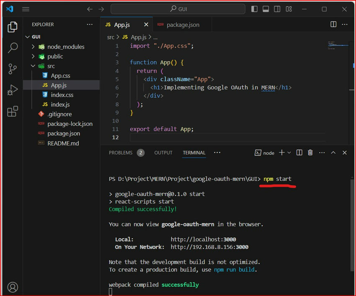Open the new terminal profile dropdown arrow
356x296 pixels.
[x=289, y=153]
